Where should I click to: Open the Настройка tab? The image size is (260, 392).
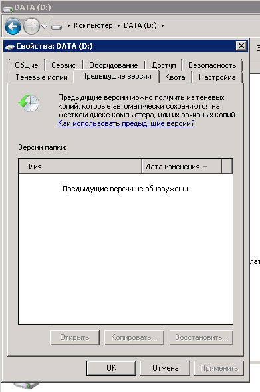tap(217, 77)
